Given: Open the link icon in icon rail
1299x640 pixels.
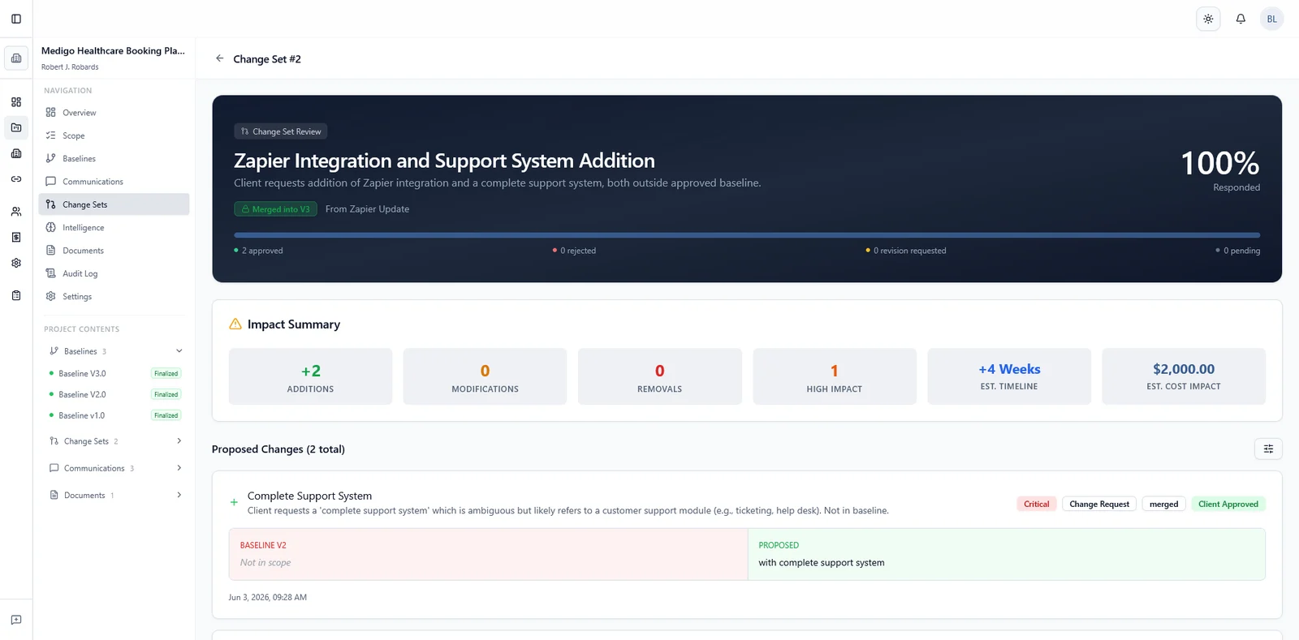Looking at the screenshot, I should [16, 179].
